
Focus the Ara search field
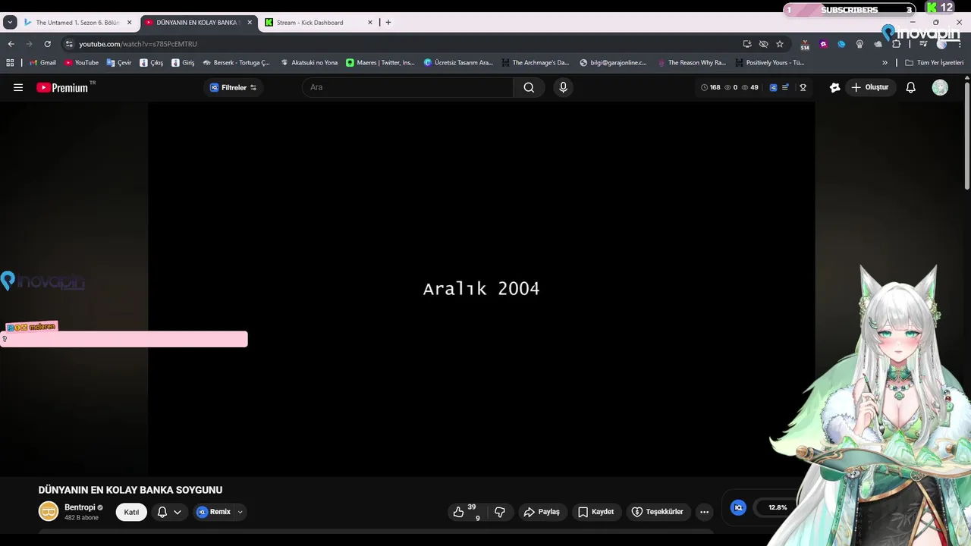click(x=408, y=87)
